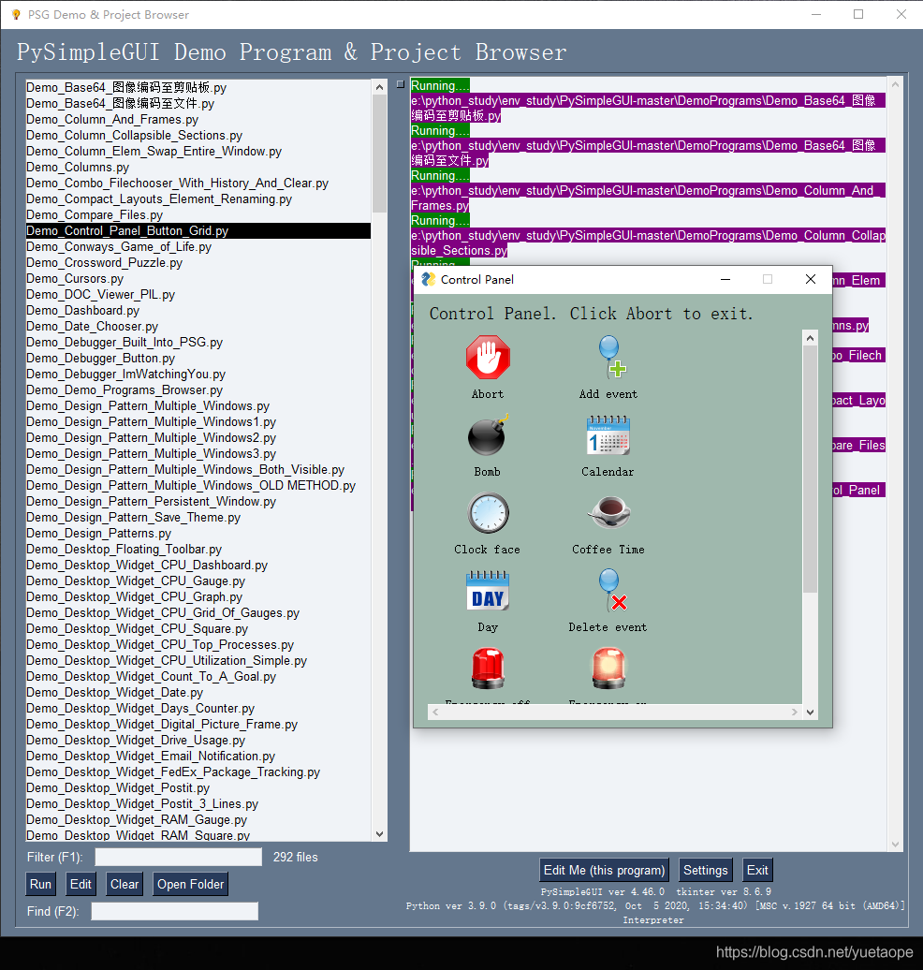This screenshot has height=970, width=923.
Task: Select Demo_Design_Patterns.py
Action: pyautogui.click(x=198, y=534)
